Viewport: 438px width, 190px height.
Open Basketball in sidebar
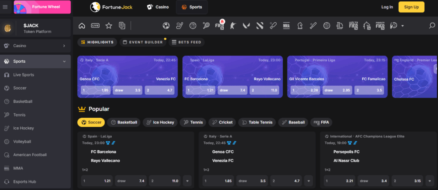tap(35, 102)
